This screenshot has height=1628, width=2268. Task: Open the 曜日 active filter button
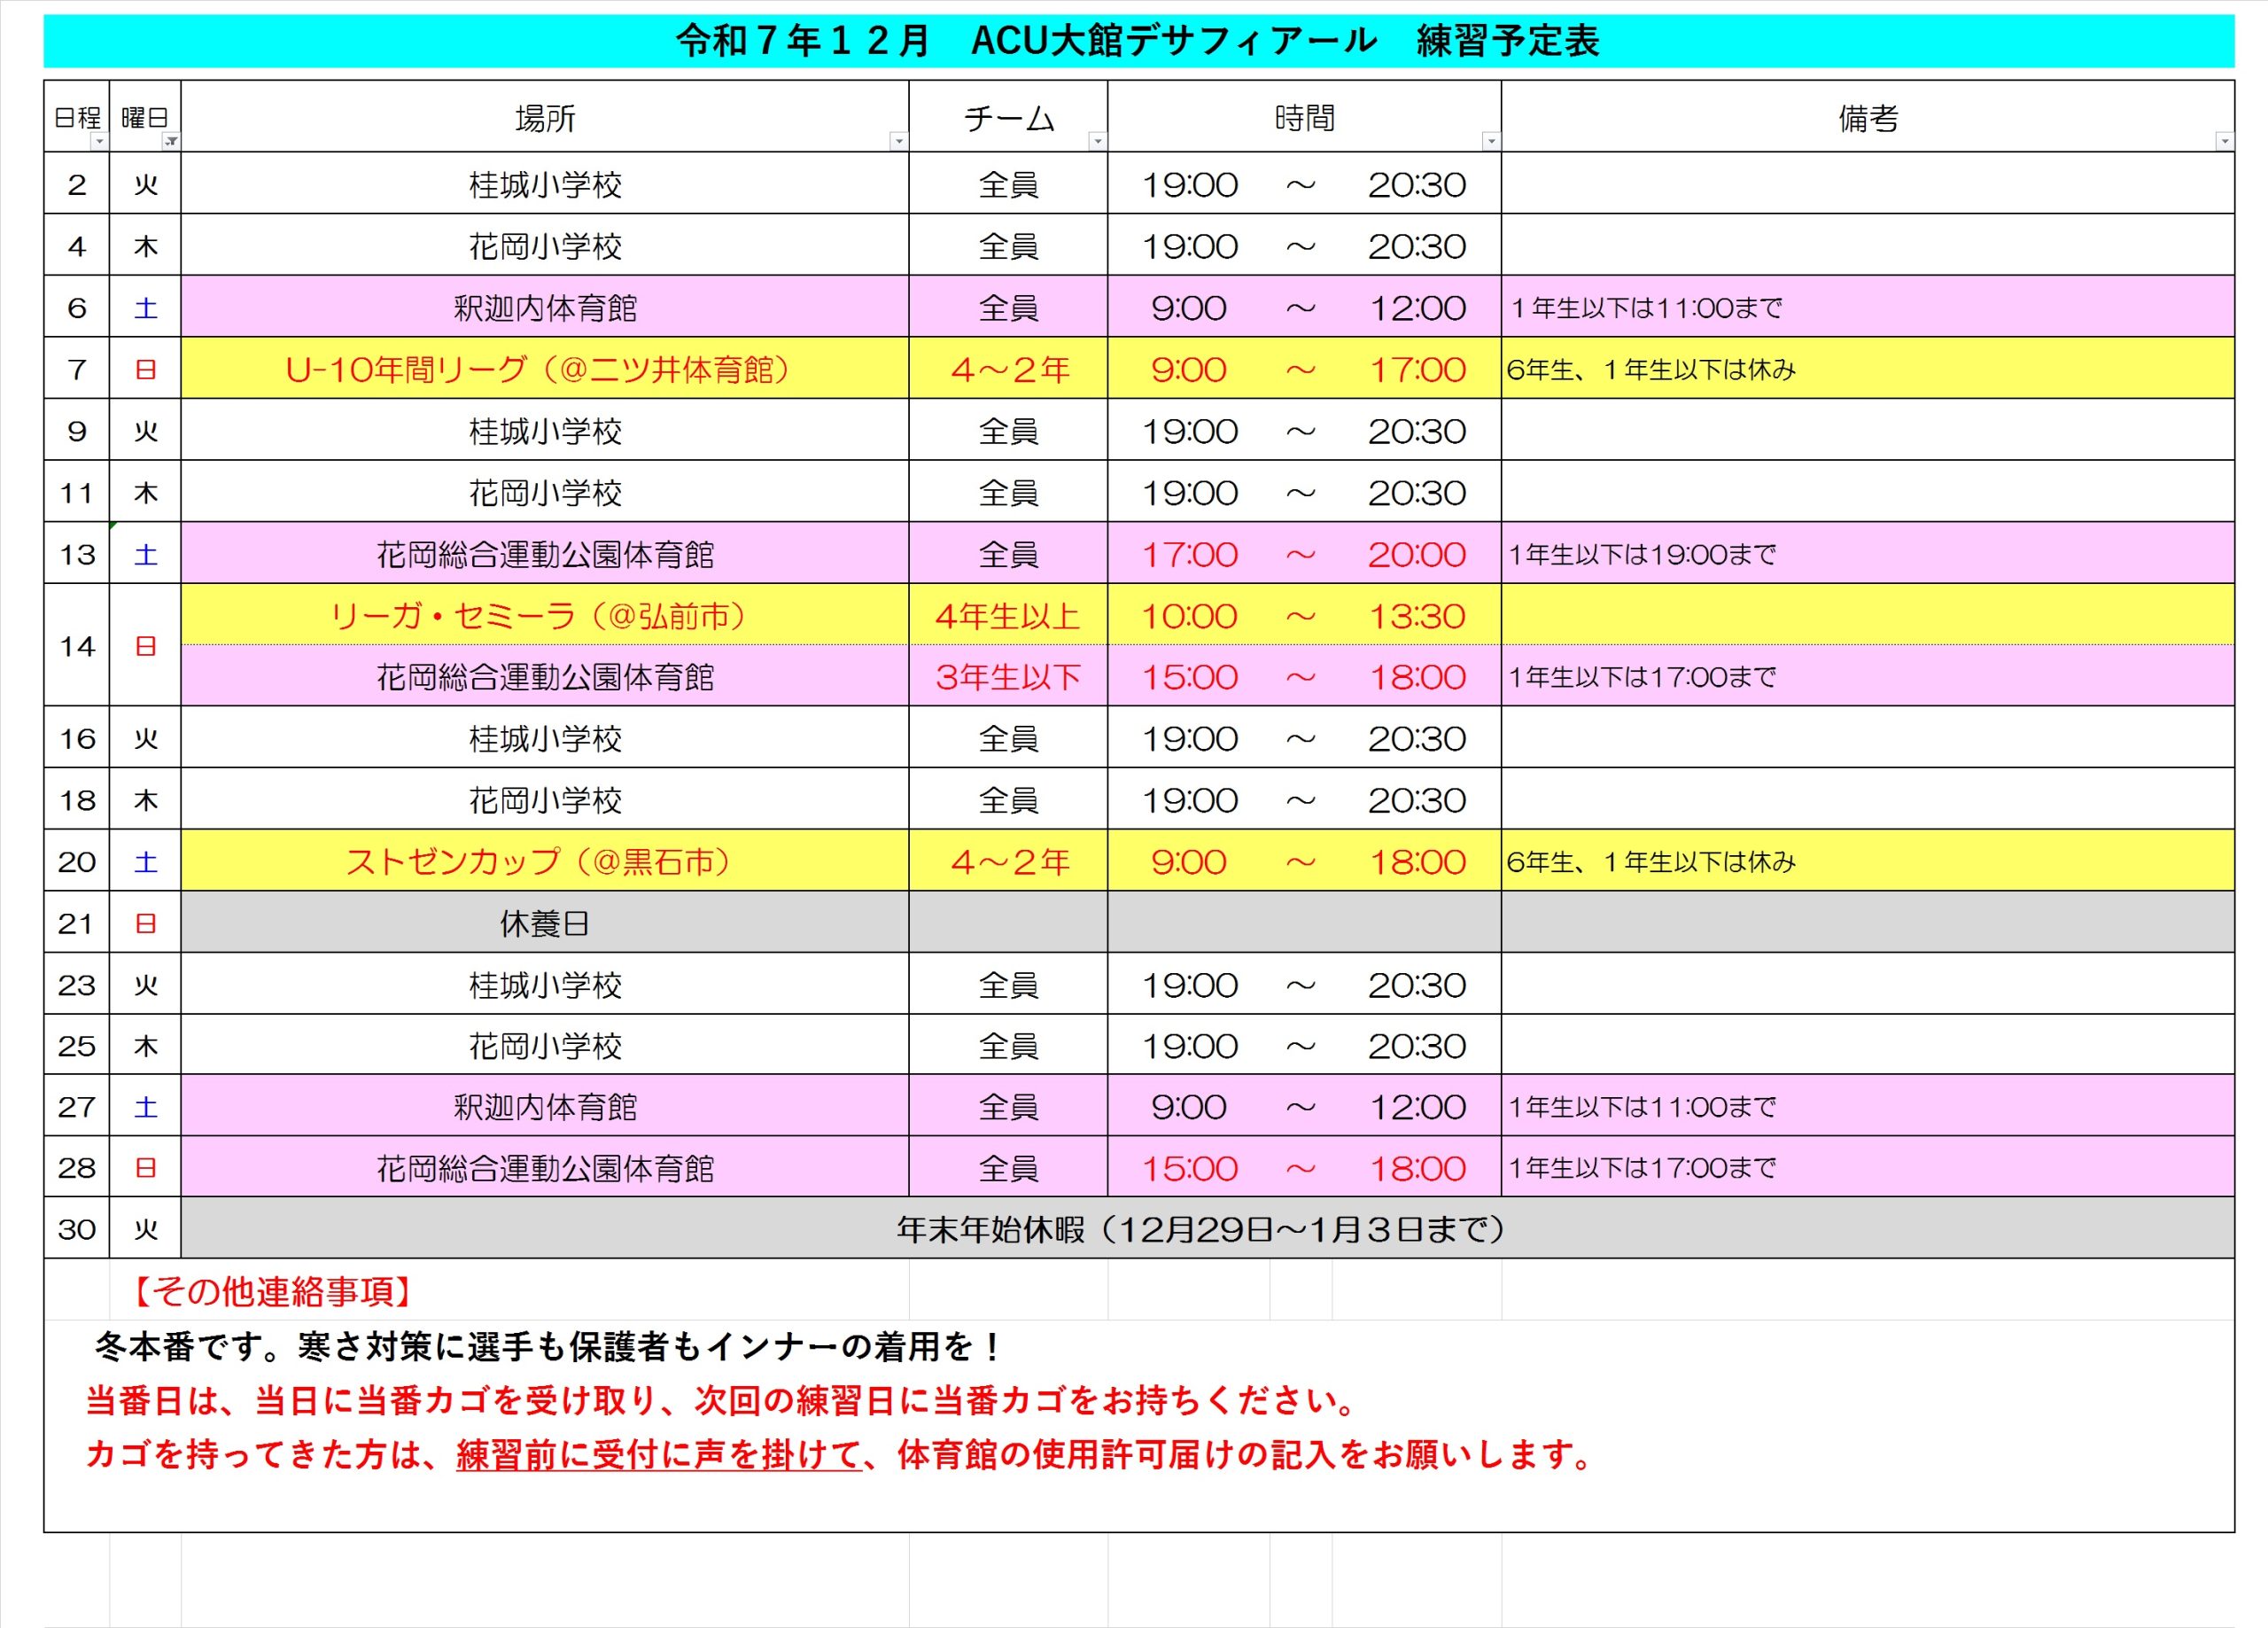click(x=171, y=142)
